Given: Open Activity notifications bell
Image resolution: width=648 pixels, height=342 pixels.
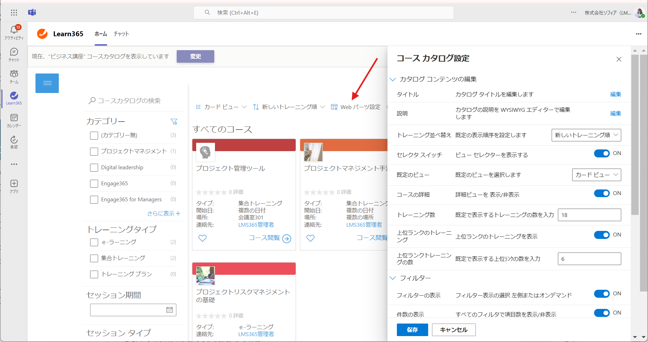Looking at the screenshot, I should pos(14,32).
